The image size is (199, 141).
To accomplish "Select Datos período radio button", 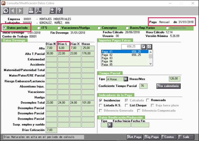I will click(4, 28).
